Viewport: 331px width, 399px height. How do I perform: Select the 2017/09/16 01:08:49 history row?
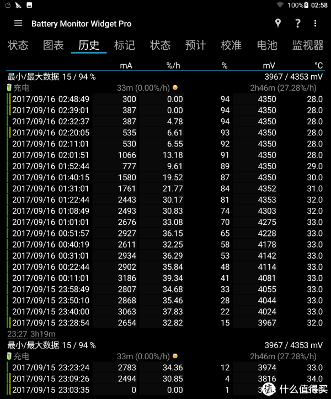(165, 211)
